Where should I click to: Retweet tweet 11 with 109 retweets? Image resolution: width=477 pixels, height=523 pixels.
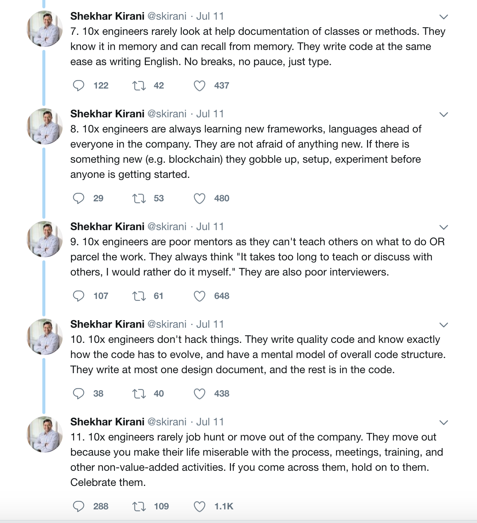139,506
